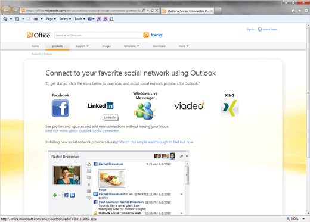
Task: Click the Facebook provider icon
Action: (60, 108)
